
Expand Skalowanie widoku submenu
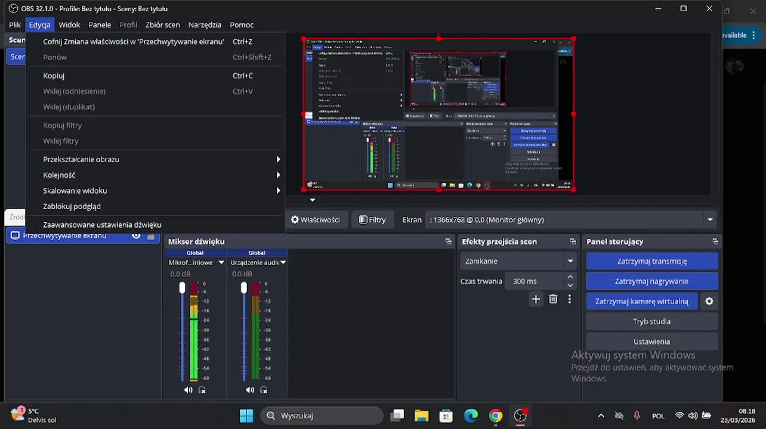point(155,191)
